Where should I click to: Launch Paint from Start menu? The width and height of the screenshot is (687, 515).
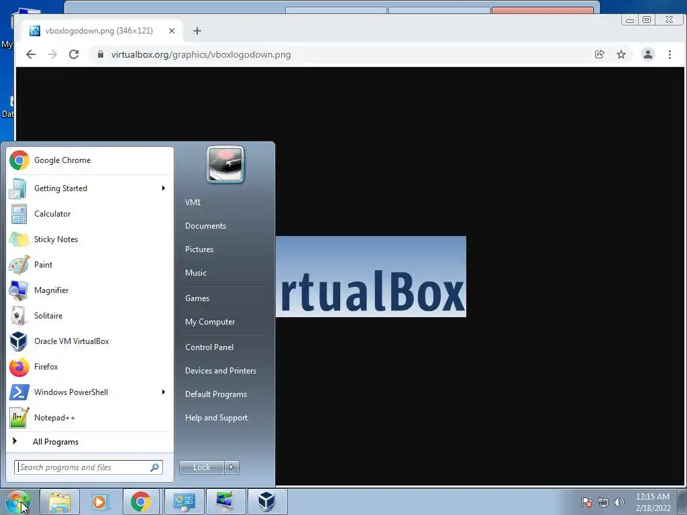90,264
